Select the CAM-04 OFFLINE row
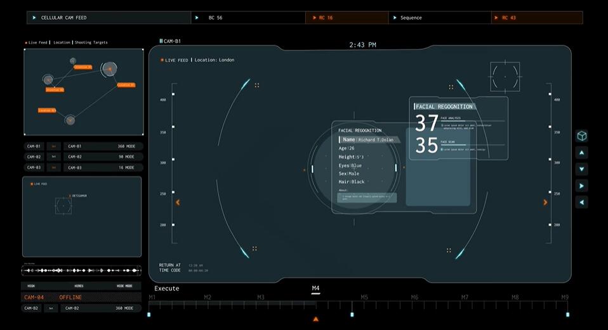This screenshot has height=330, width=608. [82, 297]
